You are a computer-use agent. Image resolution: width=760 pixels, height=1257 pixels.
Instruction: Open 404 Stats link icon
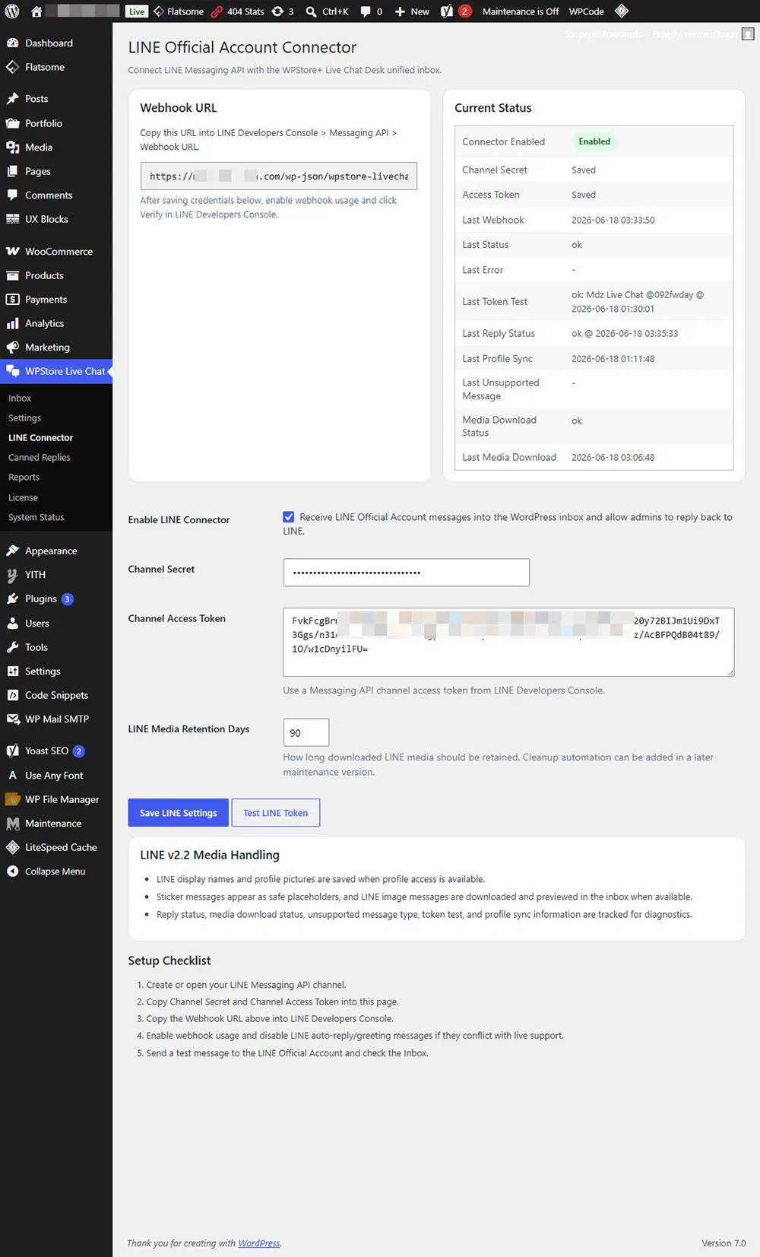tap(217, 11)
